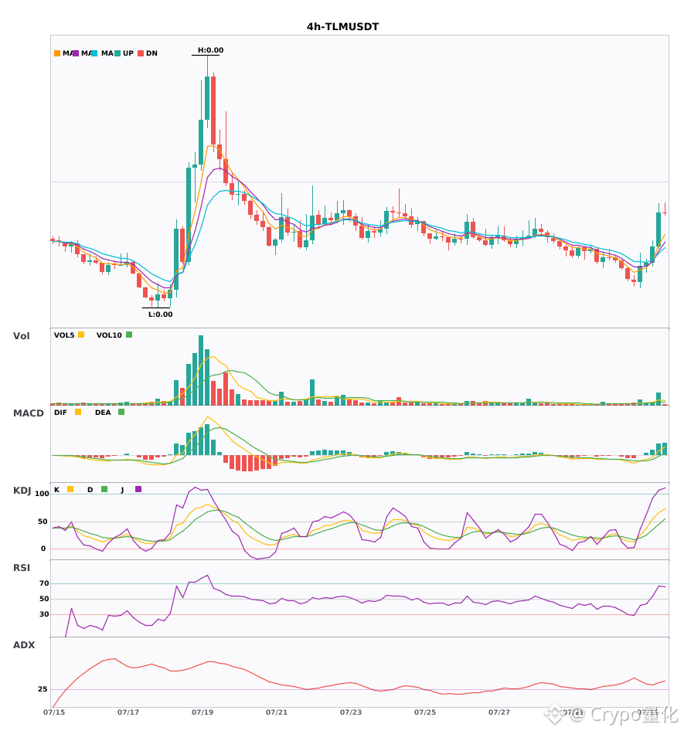684x734 pixels.
Task: Click the 50 level on the RSI axis
Action: pos(44,599)
